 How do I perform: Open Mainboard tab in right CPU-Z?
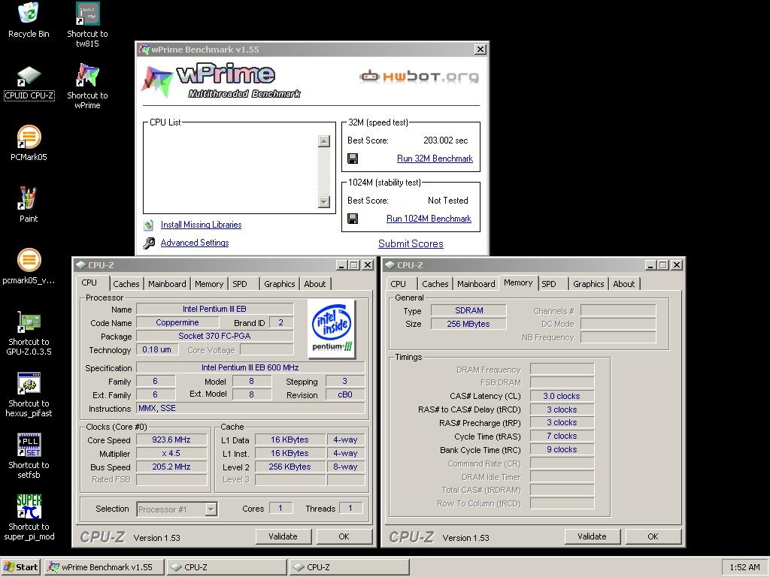476,284
